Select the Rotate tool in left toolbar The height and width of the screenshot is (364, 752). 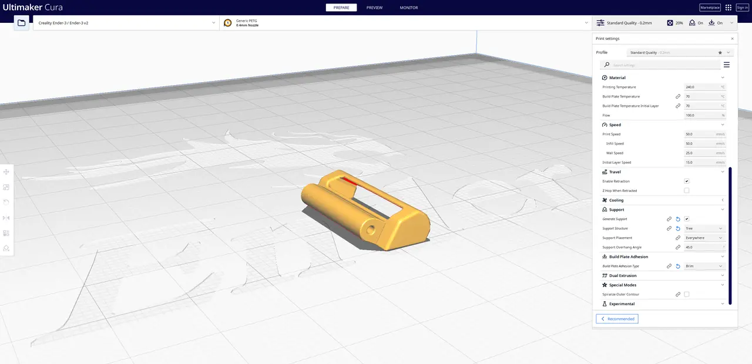[6, 203]
